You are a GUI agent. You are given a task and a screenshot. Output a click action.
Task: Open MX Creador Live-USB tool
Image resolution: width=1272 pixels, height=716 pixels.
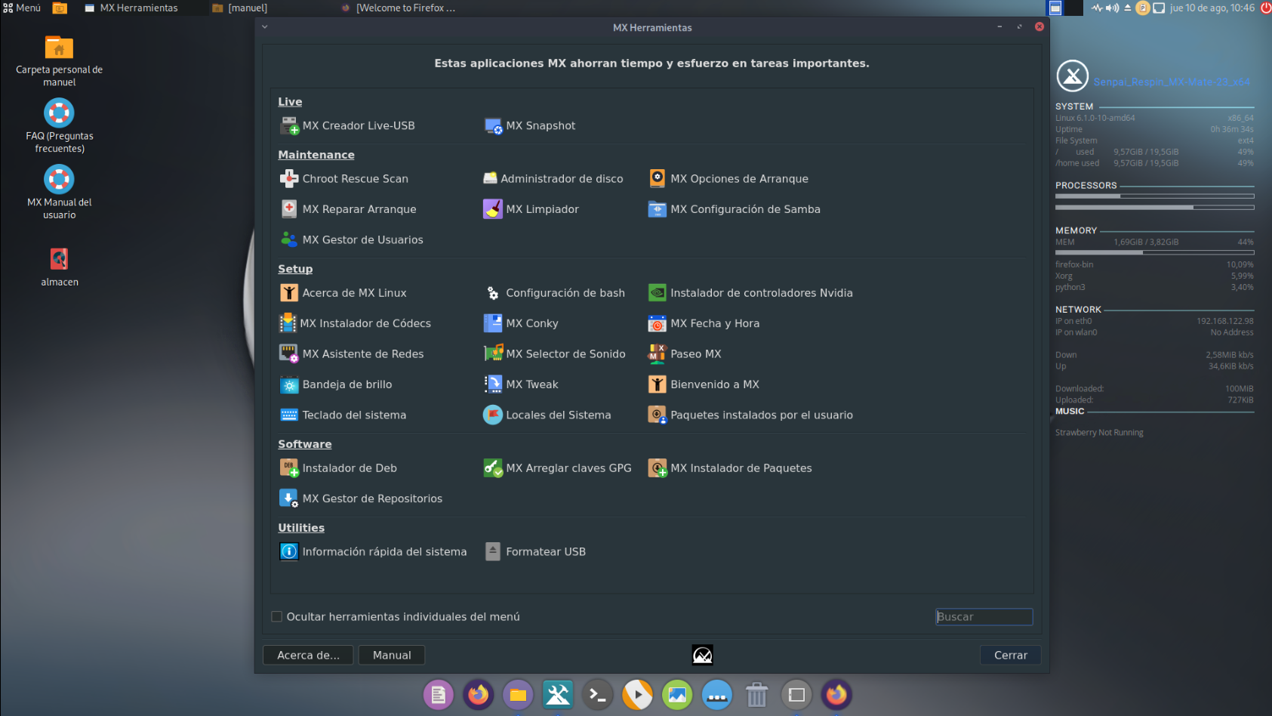(x=348, y=125)
